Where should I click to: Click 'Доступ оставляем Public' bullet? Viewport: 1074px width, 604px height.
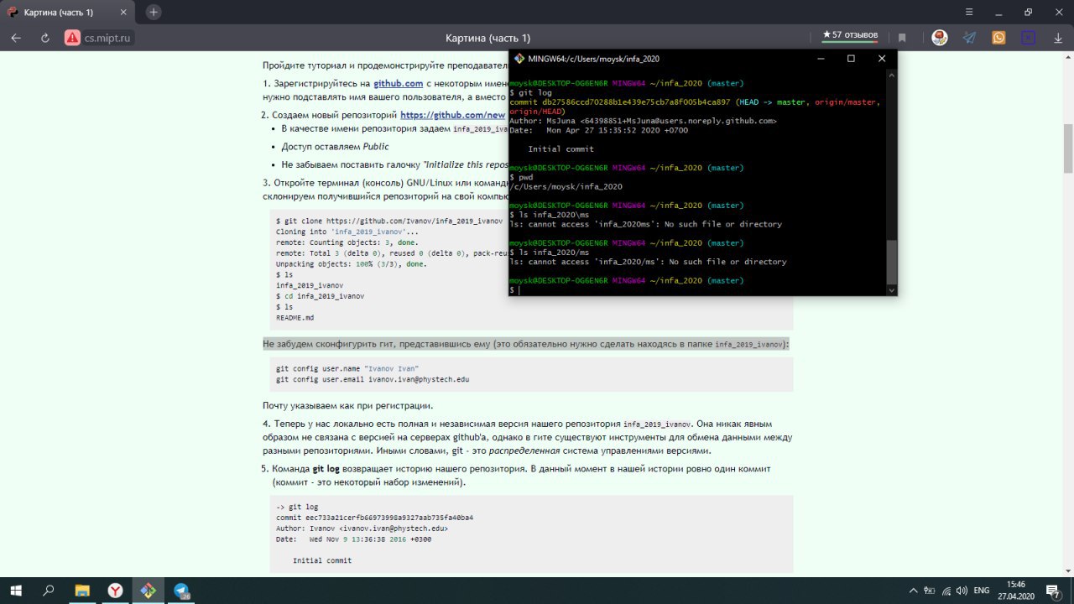[335, 147]
